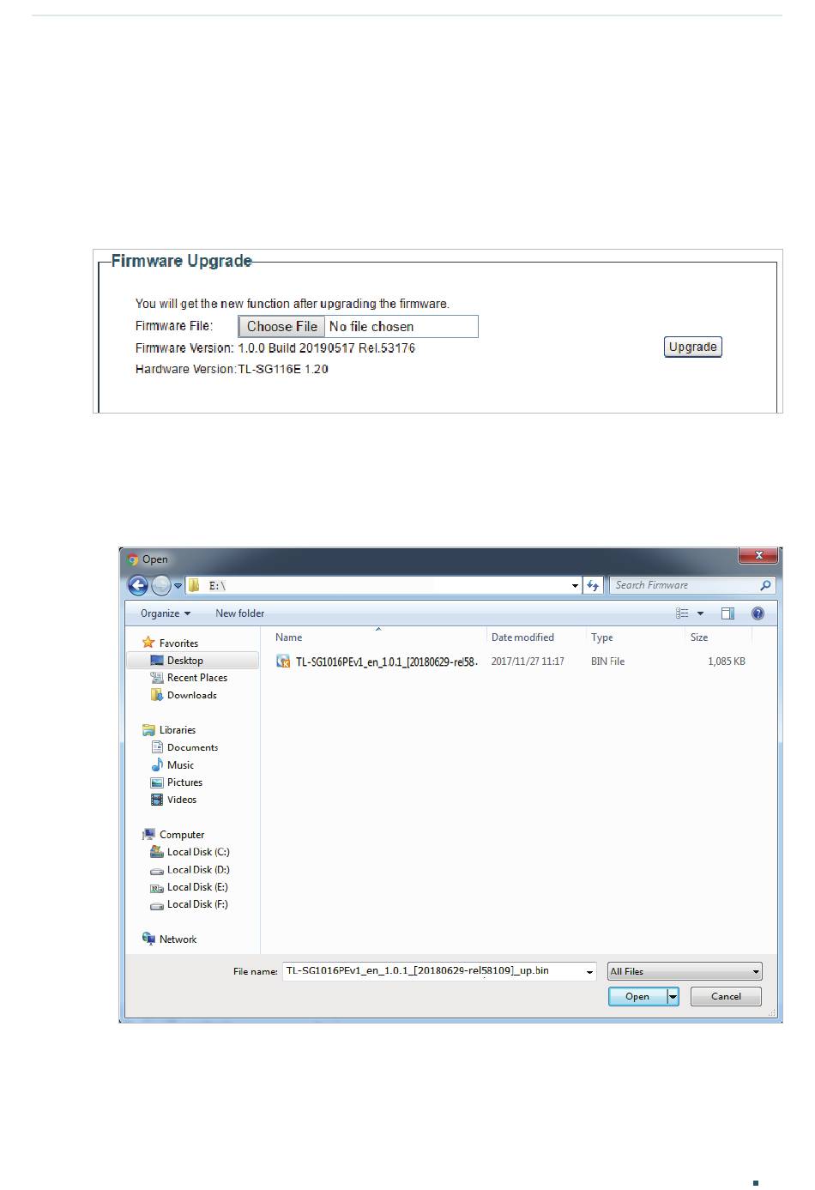Open the Videos library
The image size is (815, 1190).
(x=182, y=800)
